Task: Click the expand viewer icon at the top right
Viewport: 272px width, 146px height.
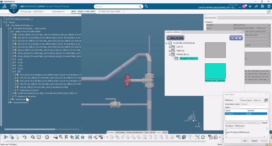Action: click(x=269, y=11)
